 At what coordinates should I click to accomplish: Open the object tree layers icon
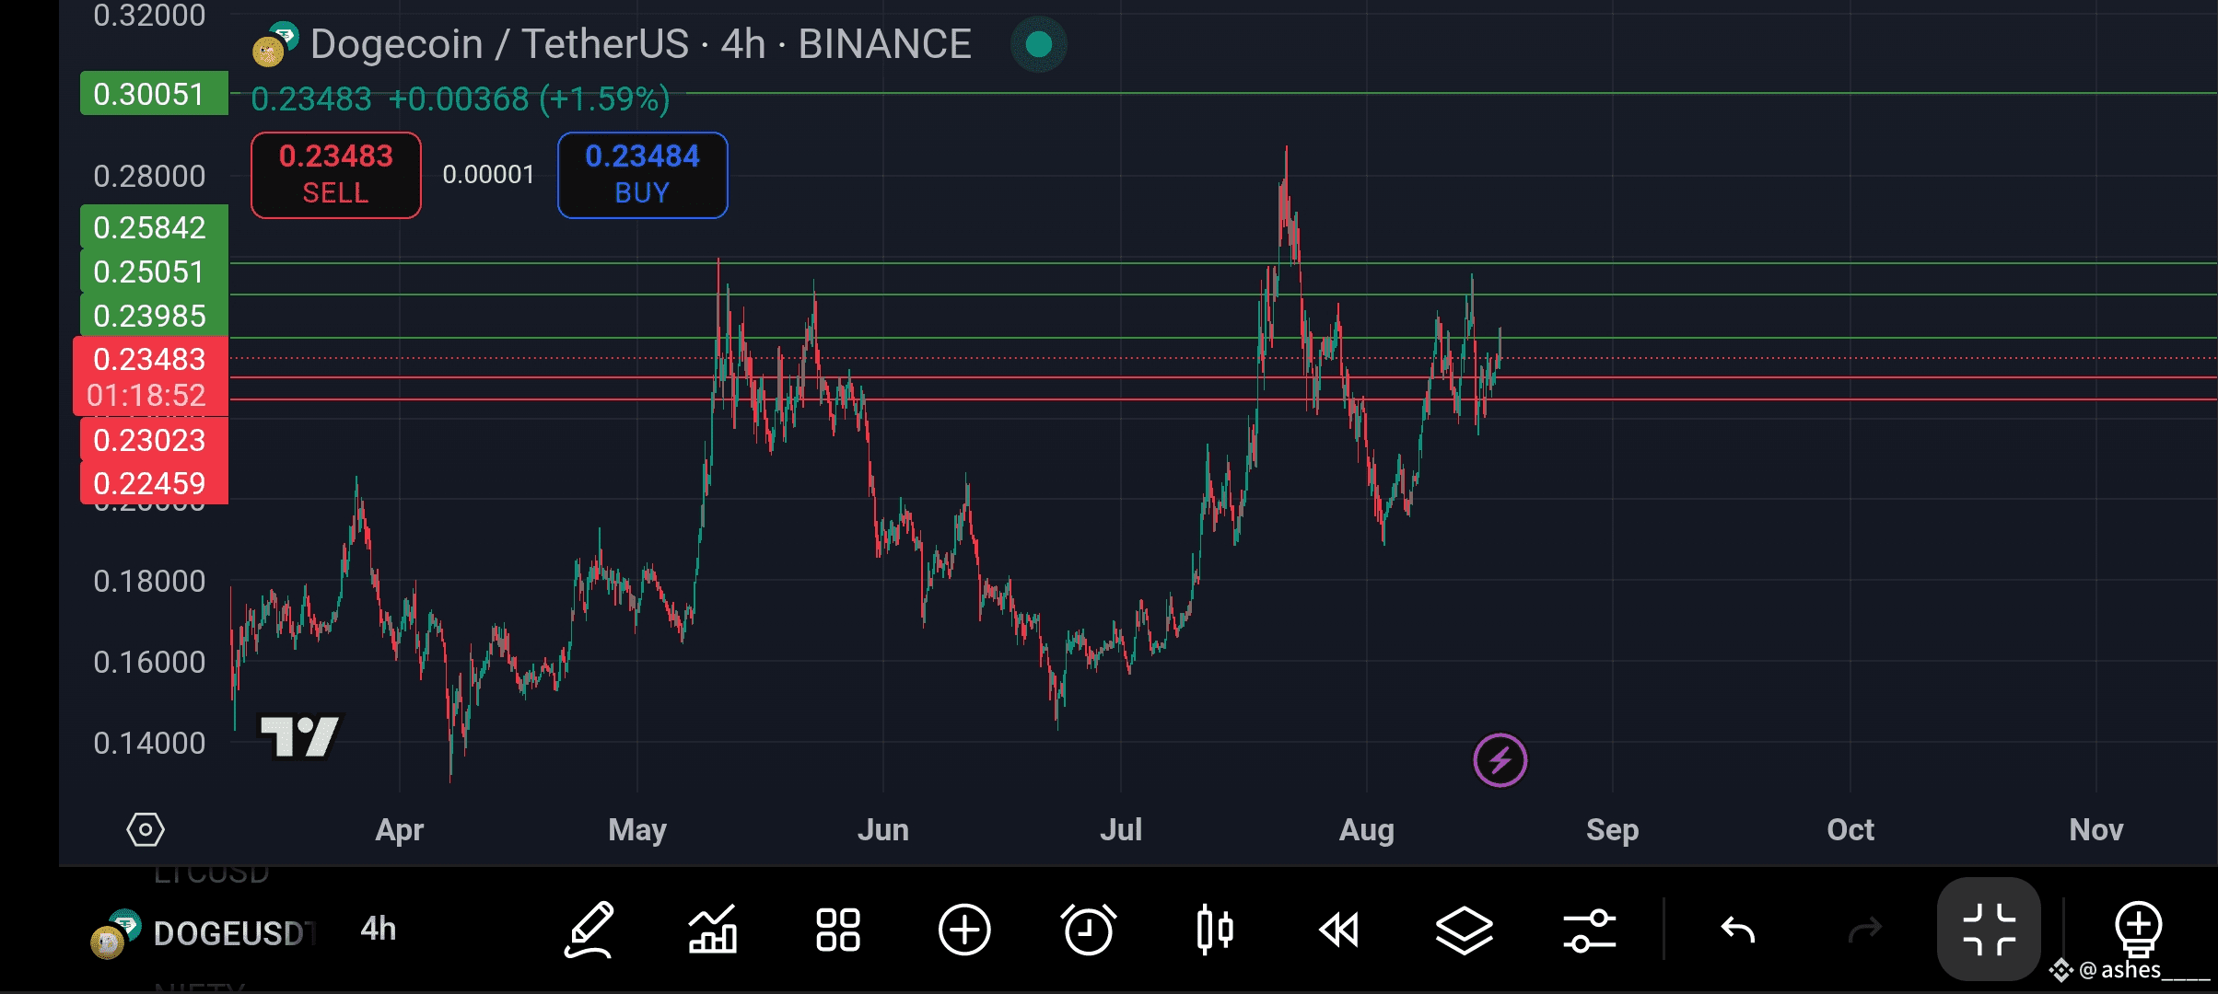click(x=1465, y=930)
